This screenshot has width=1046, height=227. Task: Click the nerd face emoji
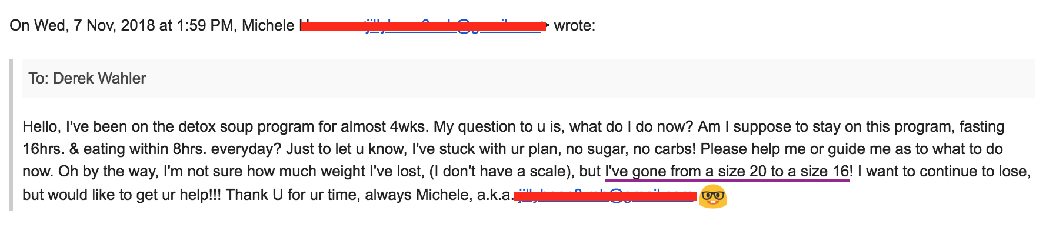[712, 196]
